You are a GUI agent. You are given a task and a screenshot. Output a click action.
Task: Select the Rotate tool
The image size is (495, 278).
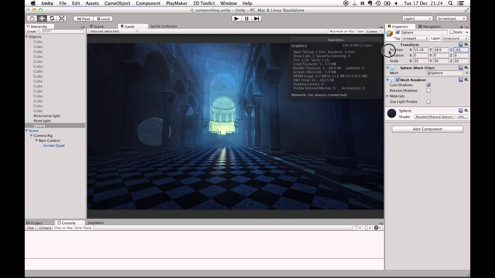point(52,19)
